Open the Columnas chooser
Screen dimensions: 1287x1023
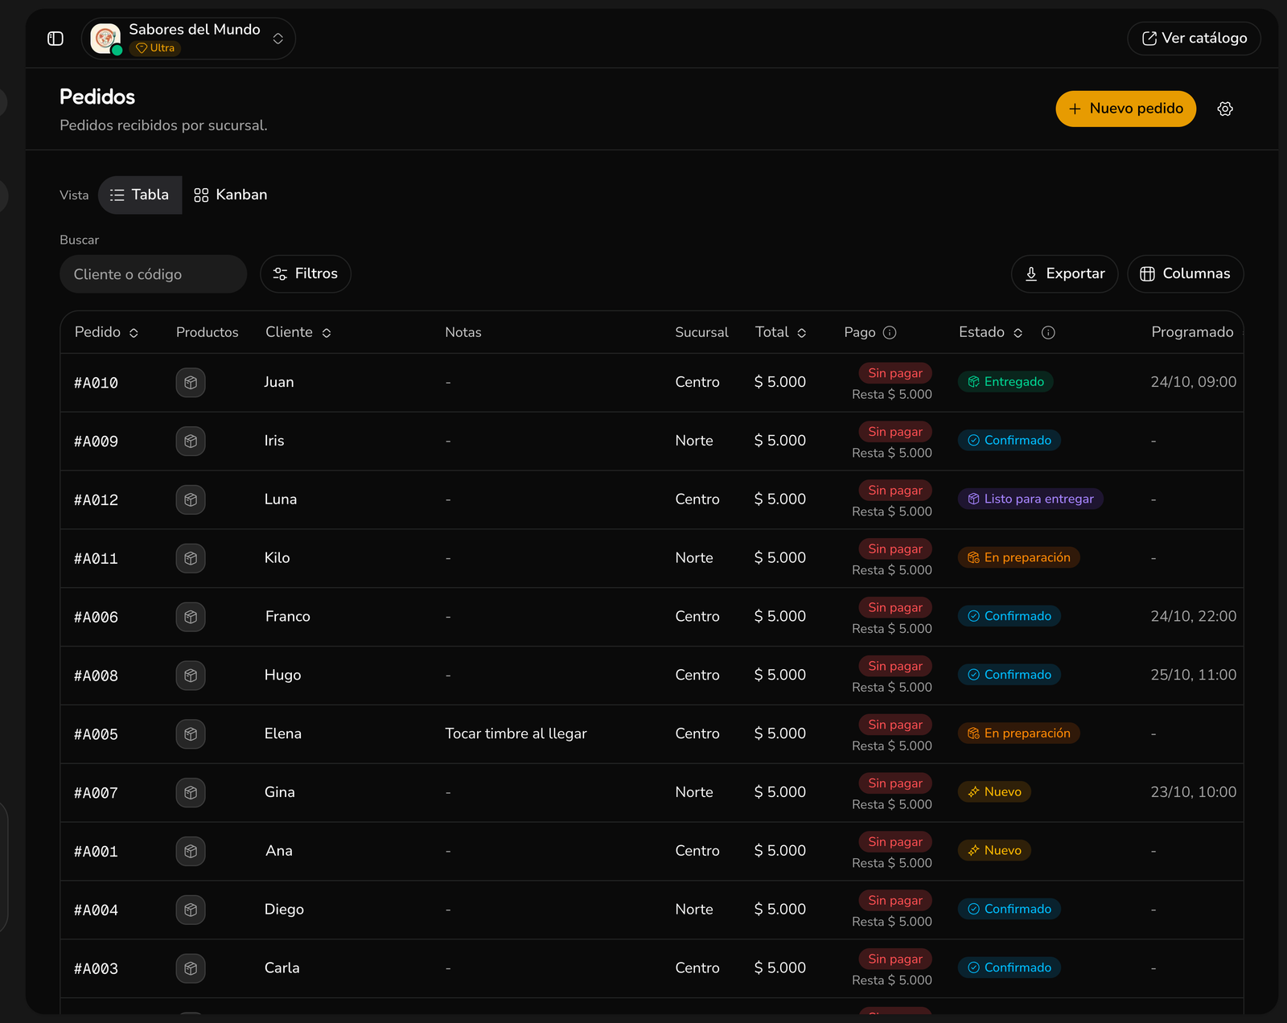1185,274
